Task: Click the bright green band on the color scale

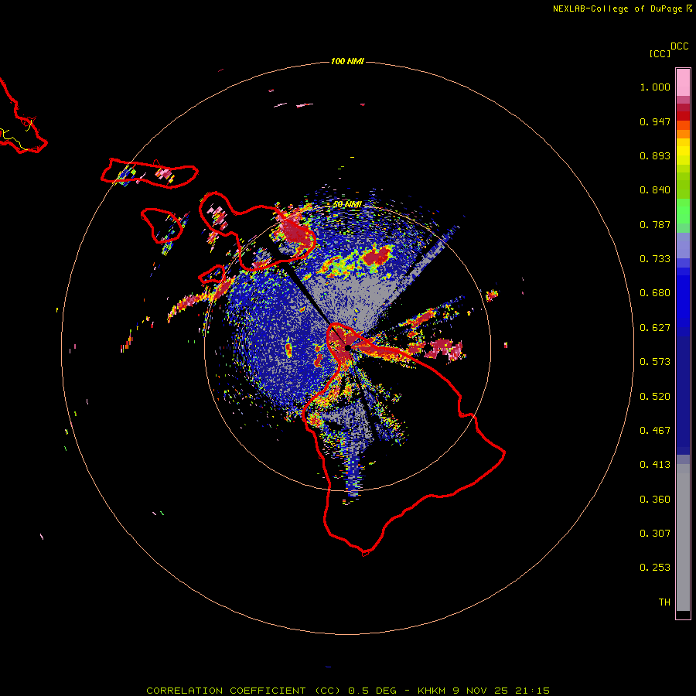Action: [683, 211]
